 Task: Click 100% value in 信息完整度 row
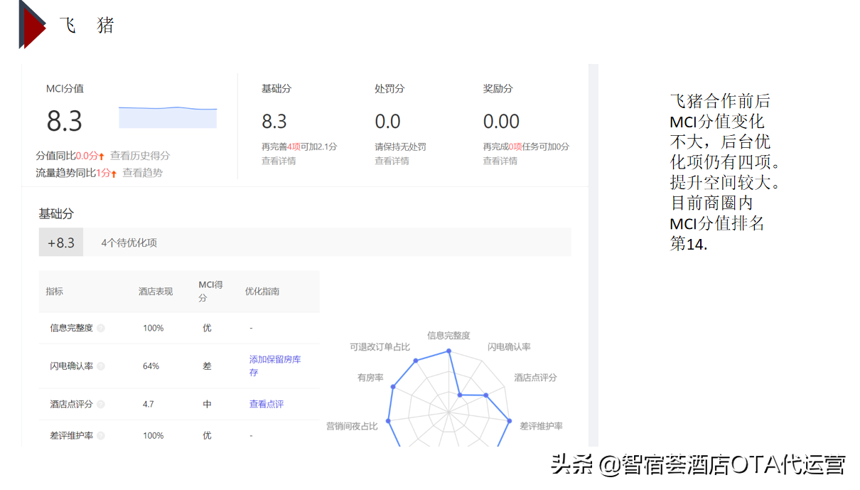click(x=153, y=328)
